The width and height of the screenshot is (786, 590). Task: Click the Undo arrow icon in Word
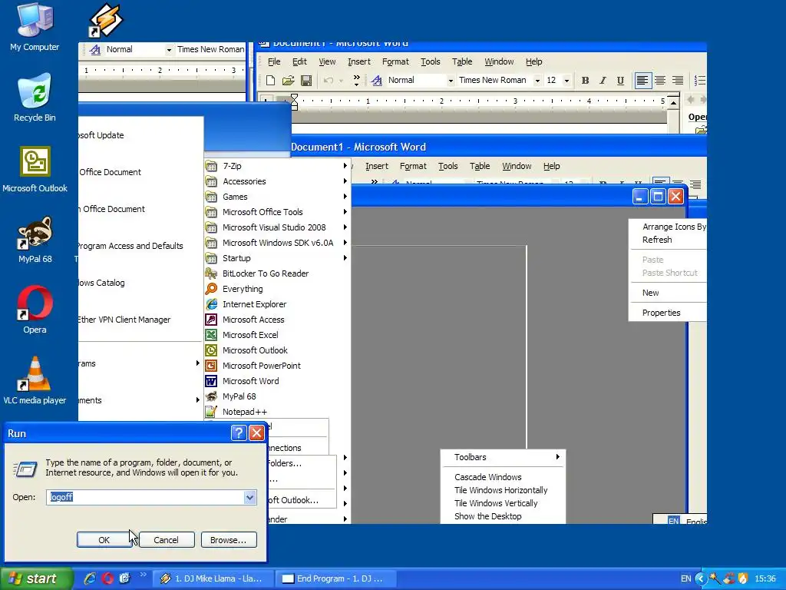pyautogui.click(x=329, y=80)
